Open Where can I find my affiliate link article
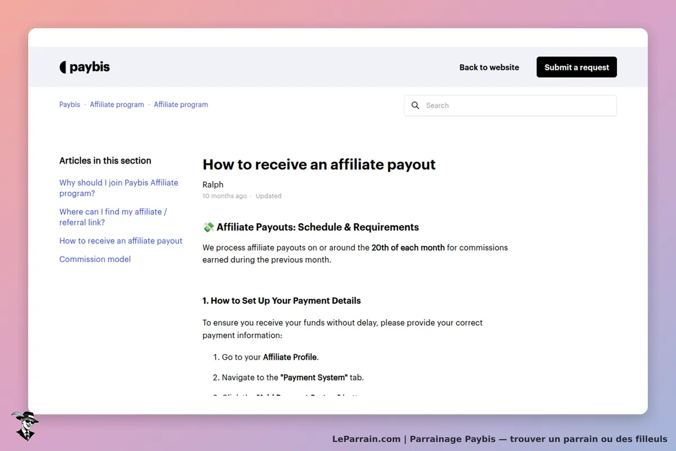The width and height of the screenshot is (676, 451). 113,217
